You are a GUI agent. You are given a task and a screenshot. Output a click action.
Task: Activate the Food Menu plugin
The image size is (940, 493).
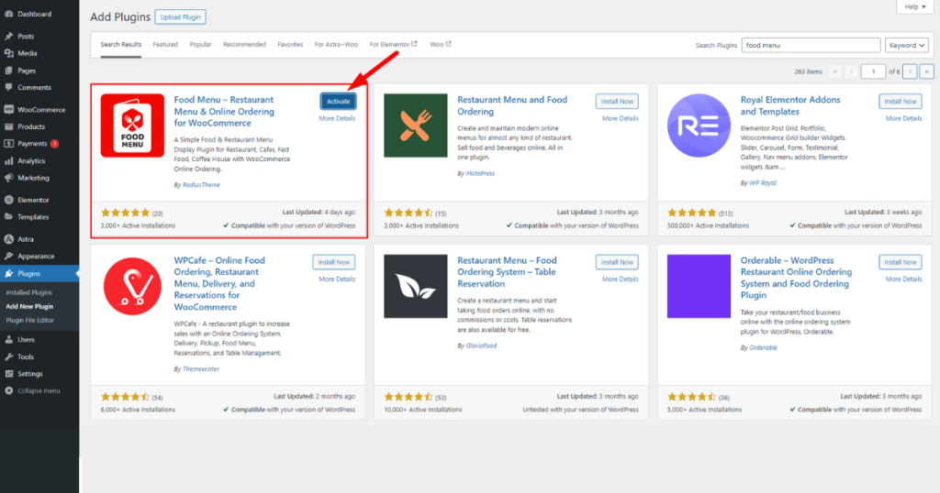(x=338, y=101)
